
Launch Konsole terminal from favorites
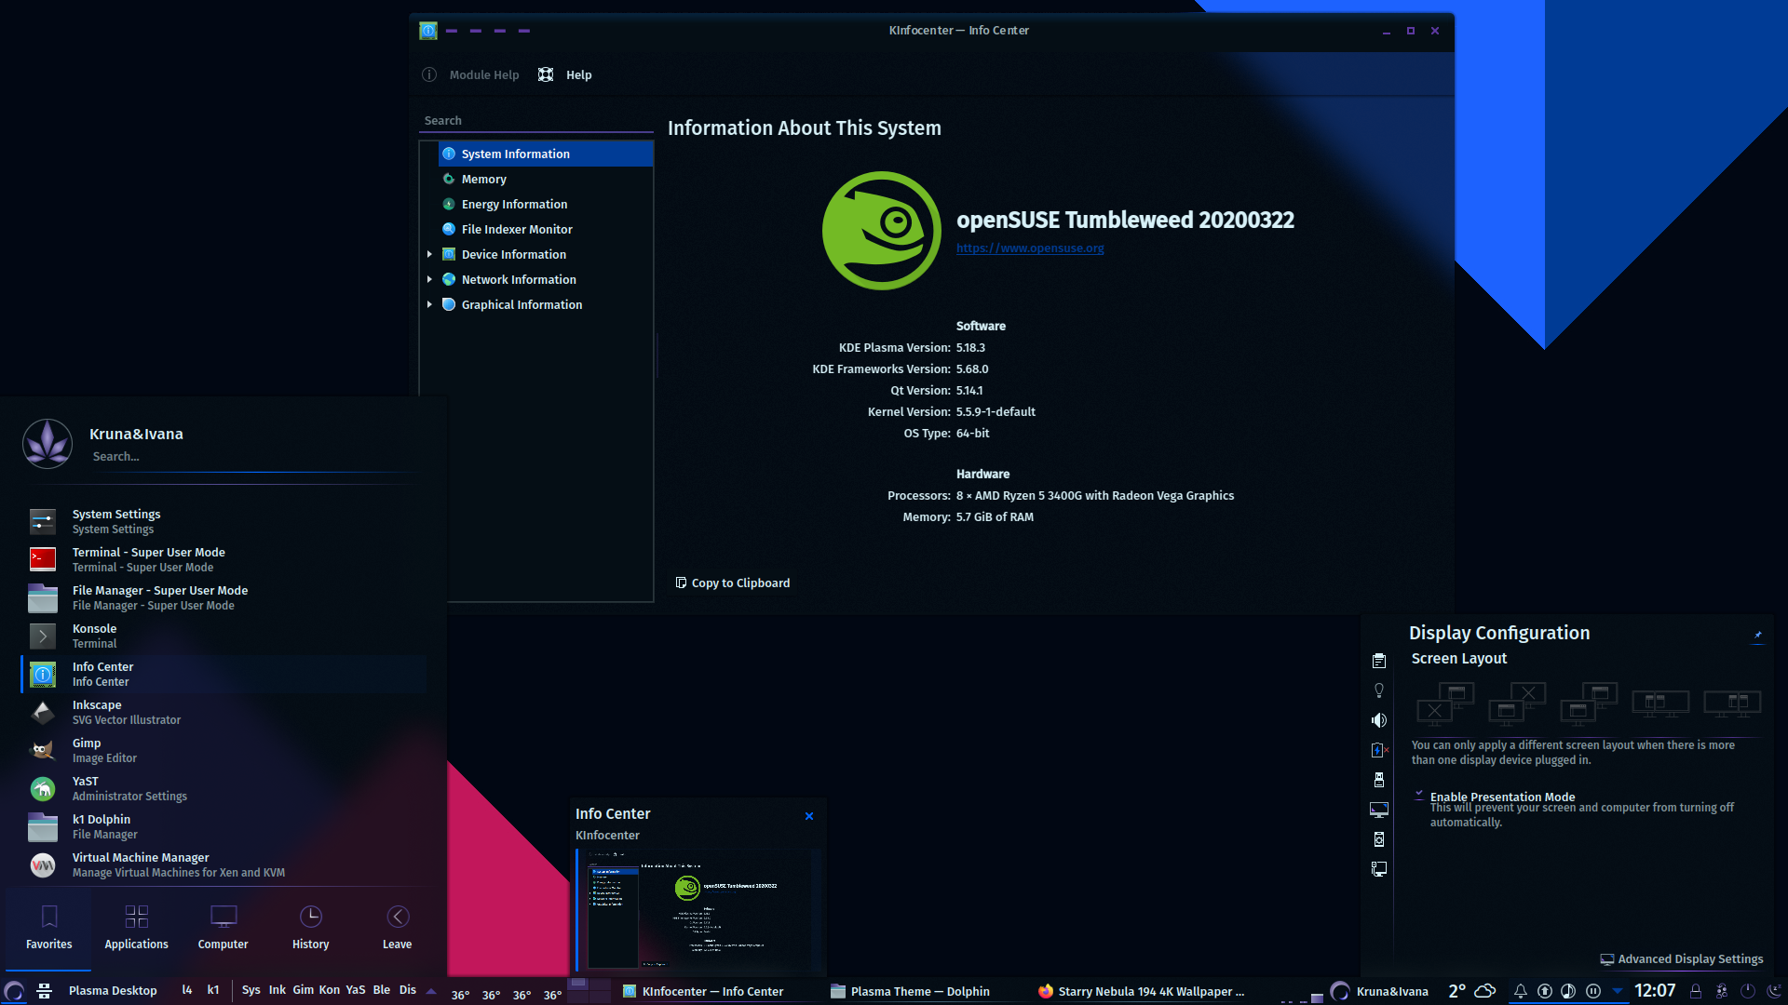click(223, 636)
